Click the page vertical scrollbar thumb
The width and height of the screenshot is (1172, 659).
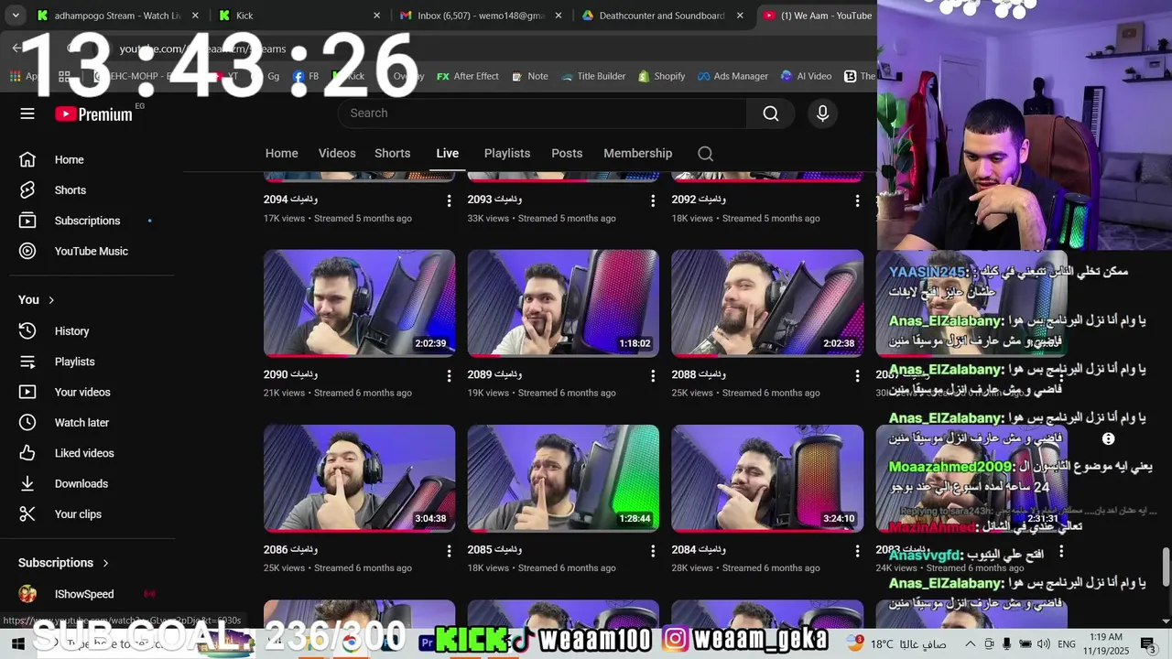point(1166,566)
